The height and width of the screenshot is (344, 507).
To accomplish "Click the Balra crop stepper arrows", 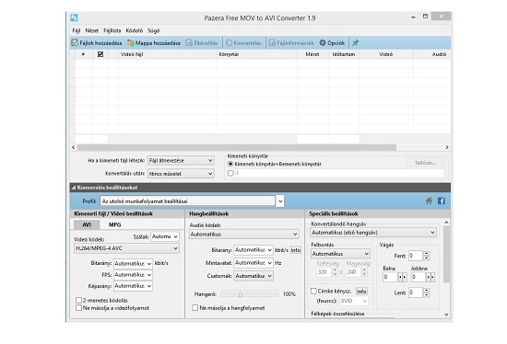I will click(x=402, y=277).
